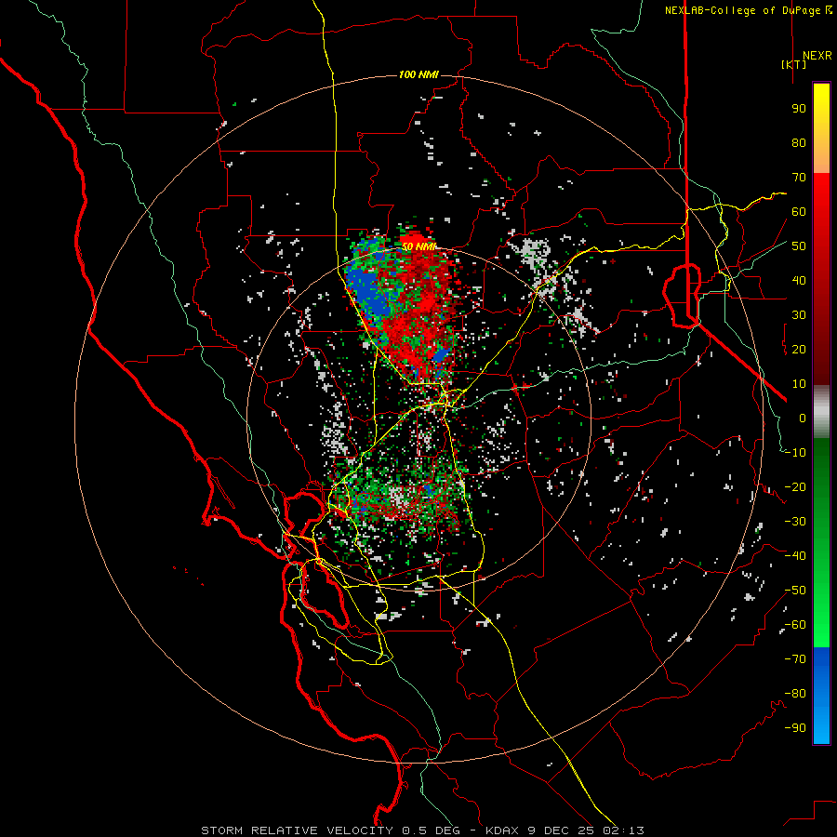
Task: Select the positive 10 scale label
Action: point(799,384)
